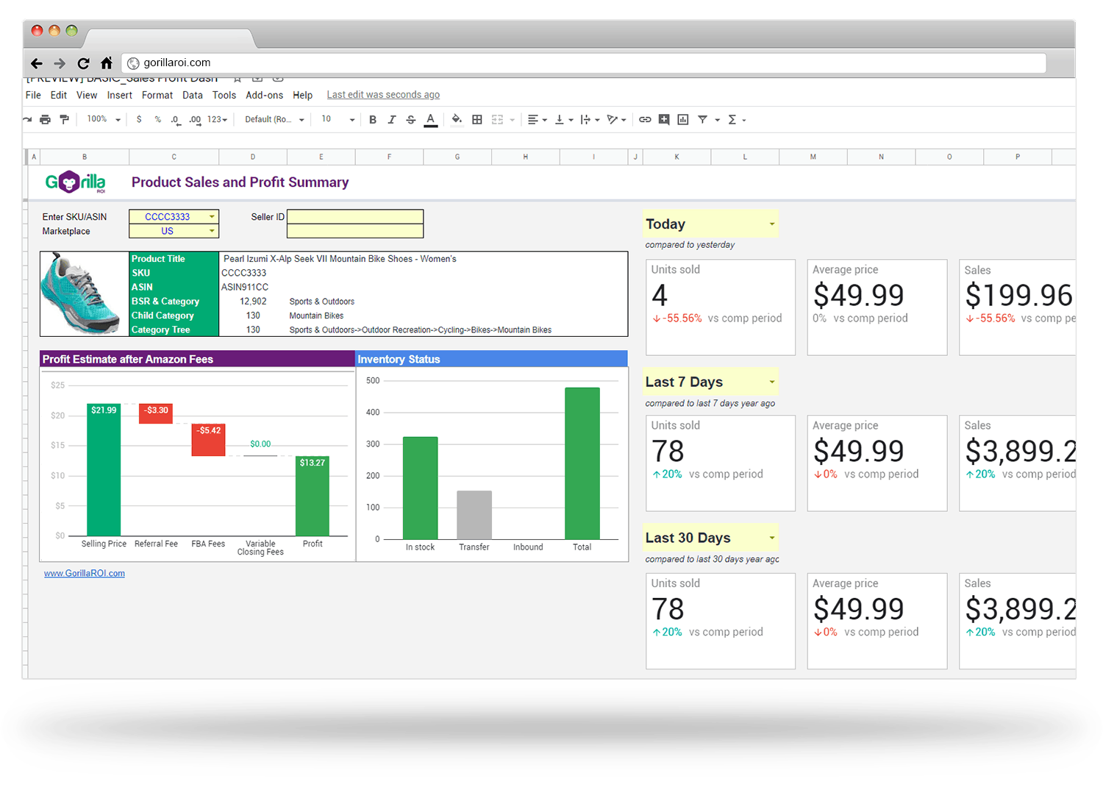Click the Seller ID input field
This screenshot has height=804, width=1103.
click(x=355, y=217)
